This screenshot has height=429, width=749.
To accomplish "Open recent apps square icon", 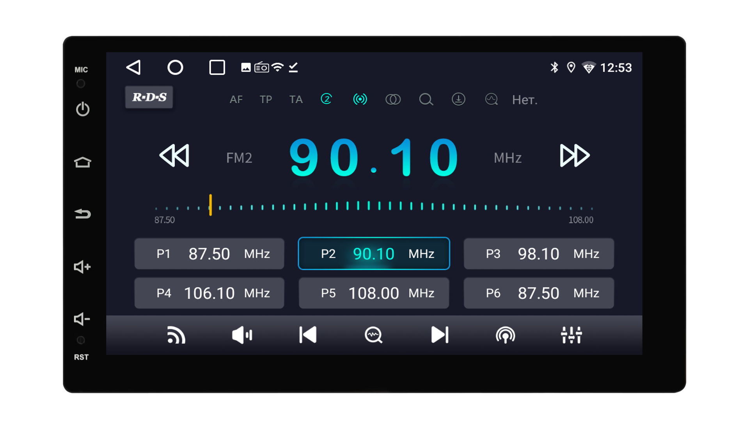I will pos(217,67).
